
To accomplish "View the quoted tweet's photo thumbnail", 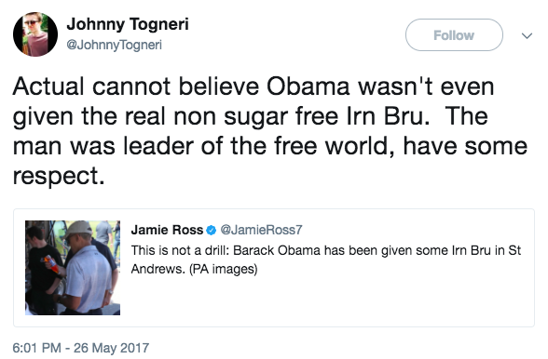I will click(73, 268).
